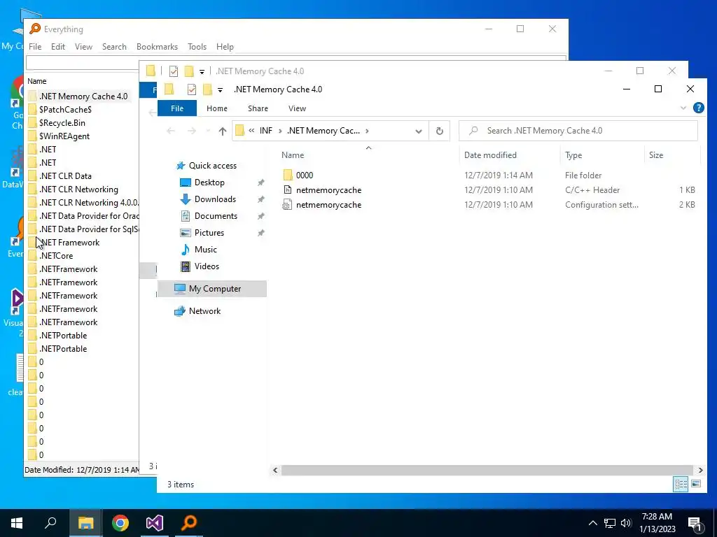Click the Name column header in Everything
The height and width of the screenshot is (537, 717).
[37, 81]
